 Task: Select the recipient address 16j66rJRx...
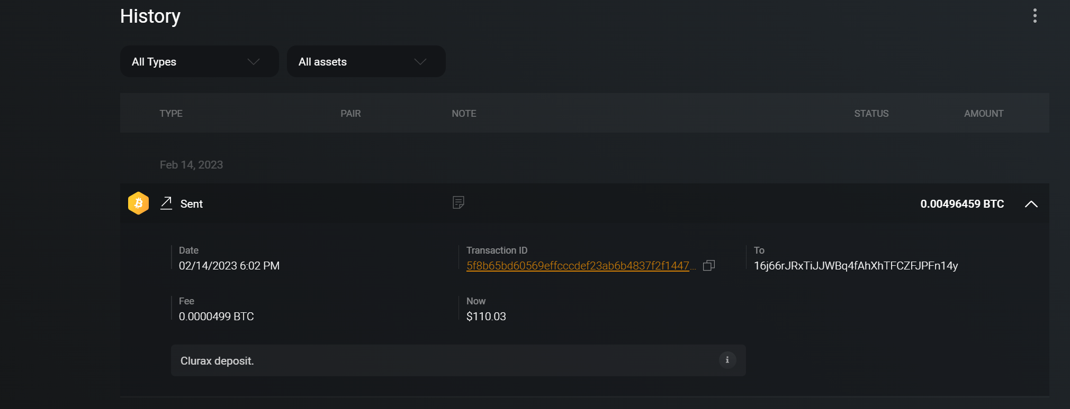pos(856,266)
